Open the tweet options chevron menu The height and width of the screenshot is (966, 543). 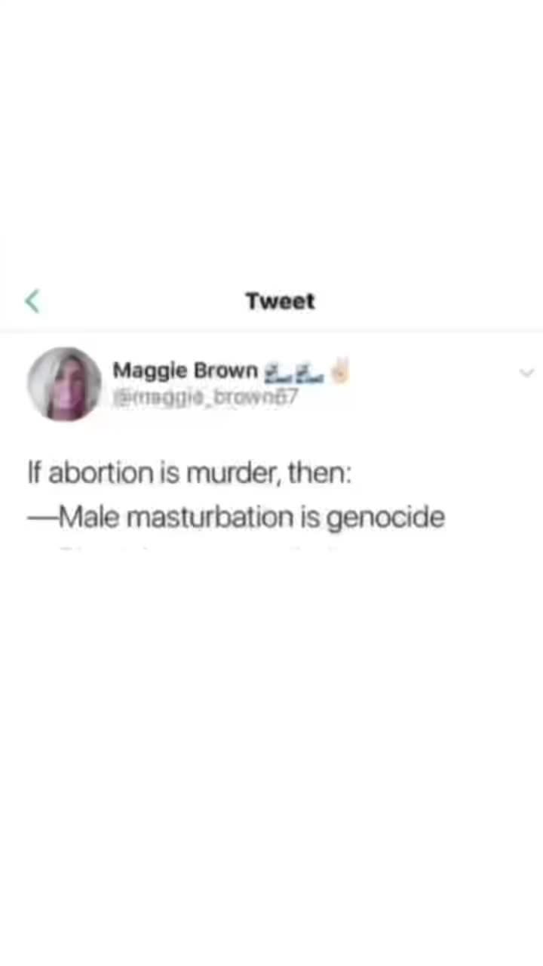(526, 373)
